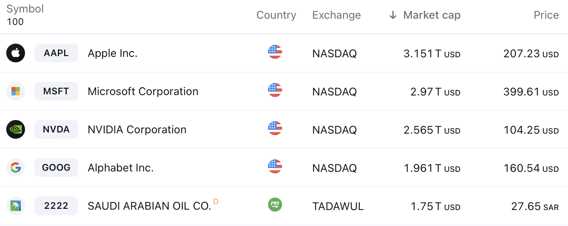
Task: Click the 2222 ticker badge
Action: 56,206
